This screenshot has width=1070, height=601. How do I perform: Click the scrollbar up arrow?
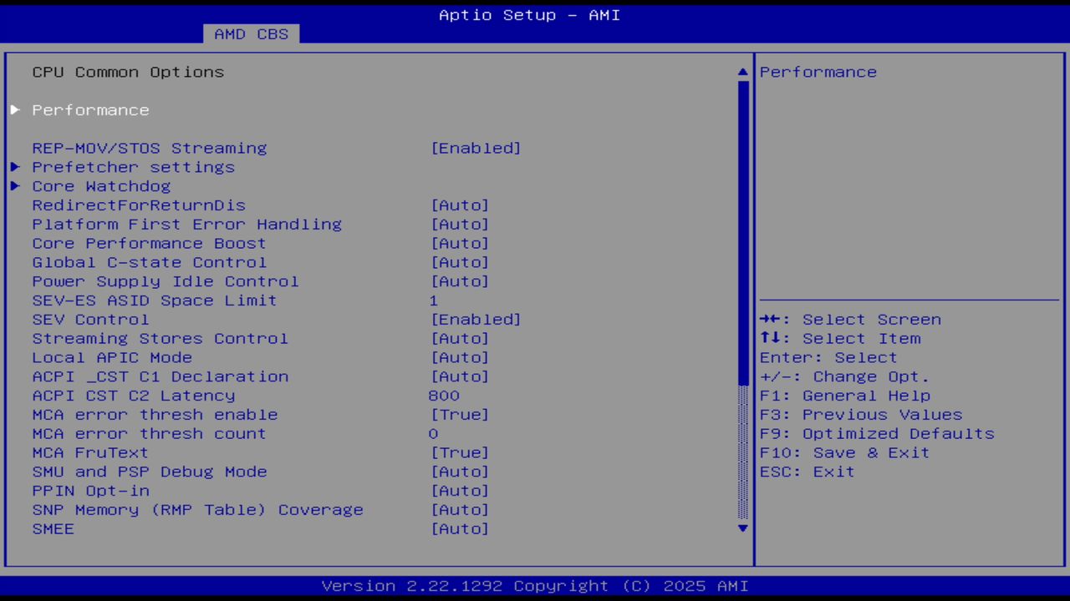pos(743,73)
